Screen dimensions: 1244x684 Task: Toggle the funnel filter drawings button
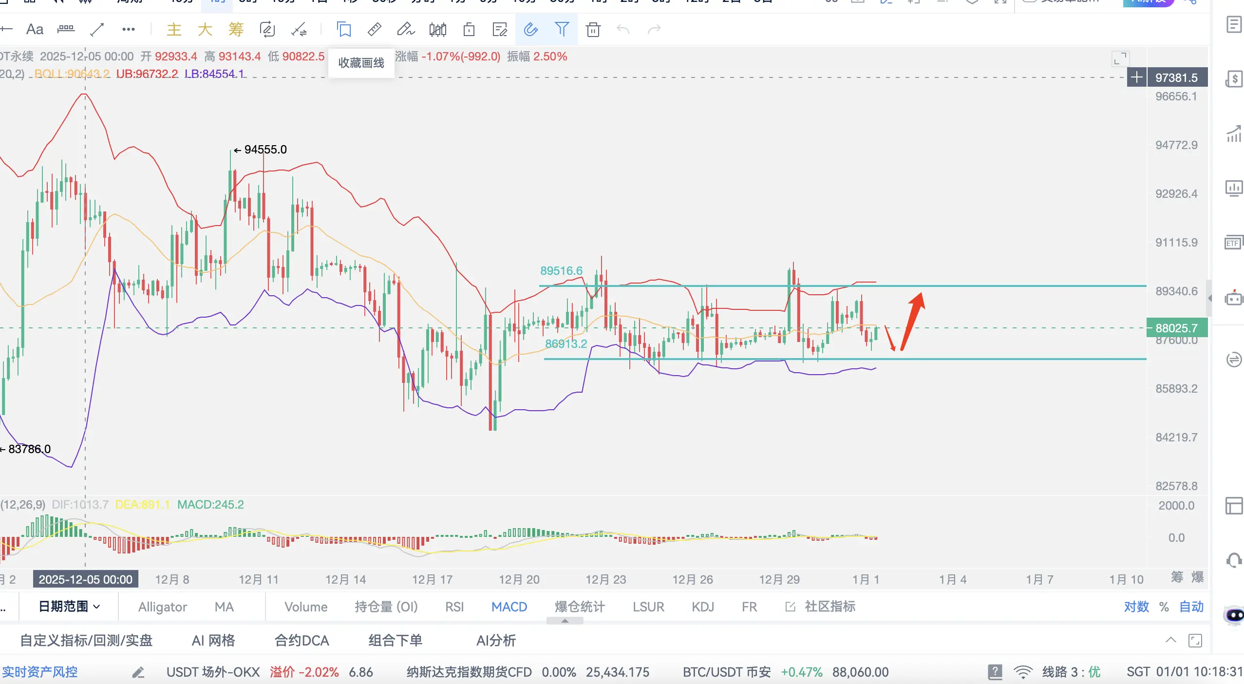point(562,30)
